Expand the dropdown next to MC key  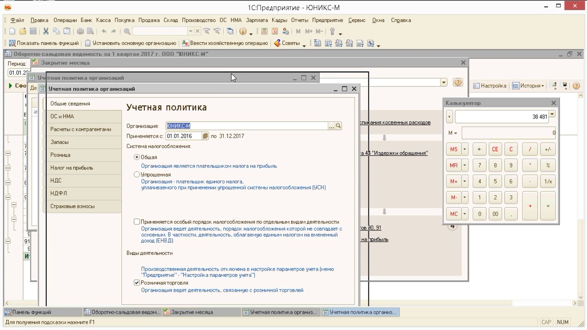(465, 214)
